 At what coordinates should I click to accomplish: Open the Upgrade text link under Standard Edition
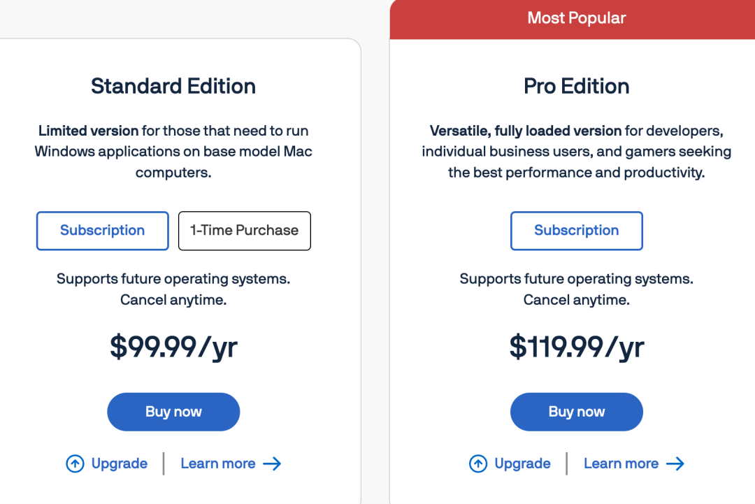click(120, 463)
